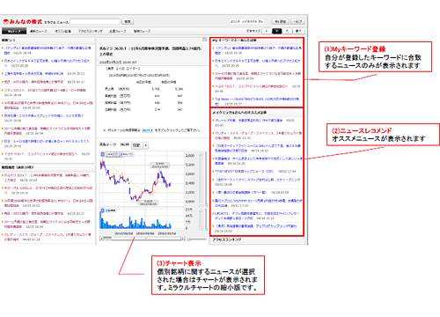Screen dimensions: 440x317
Task: Click the みんなの株式 logo icon
Action: coord(5,22)
